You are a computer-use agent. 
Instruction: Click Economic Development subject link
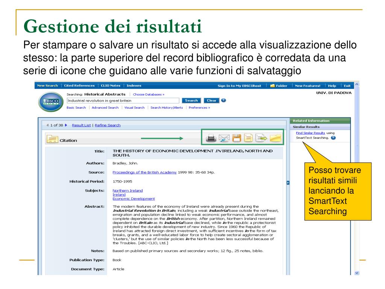pos(133,199)
